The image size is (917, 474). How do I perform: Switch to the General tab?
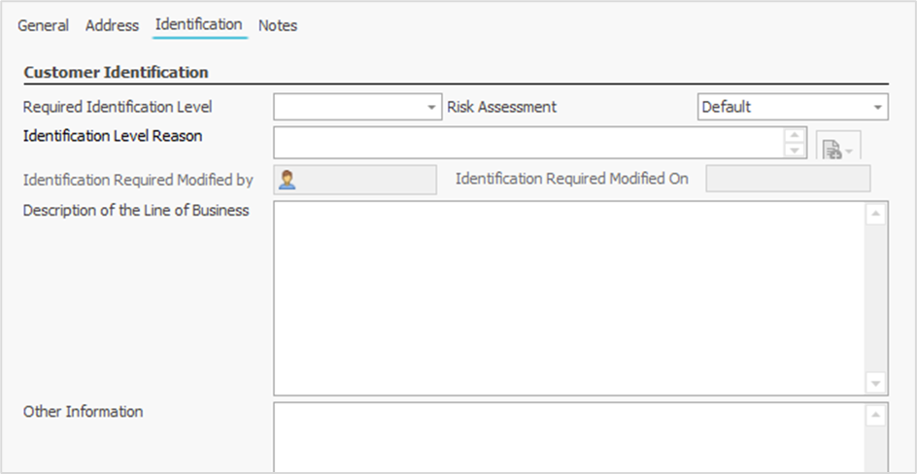point(43,26)
